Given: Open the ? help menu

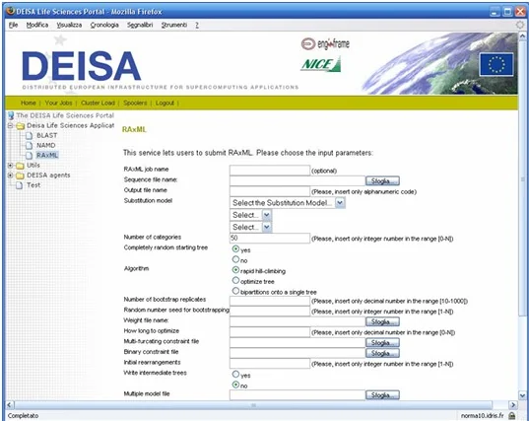Looking at the screenshot, I should pyautogui.click(x=197, y=25).
